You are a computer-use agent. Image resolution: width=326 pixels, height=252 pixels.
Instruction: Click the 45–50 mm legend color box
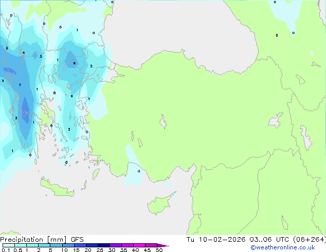click(x=151, y=245)
